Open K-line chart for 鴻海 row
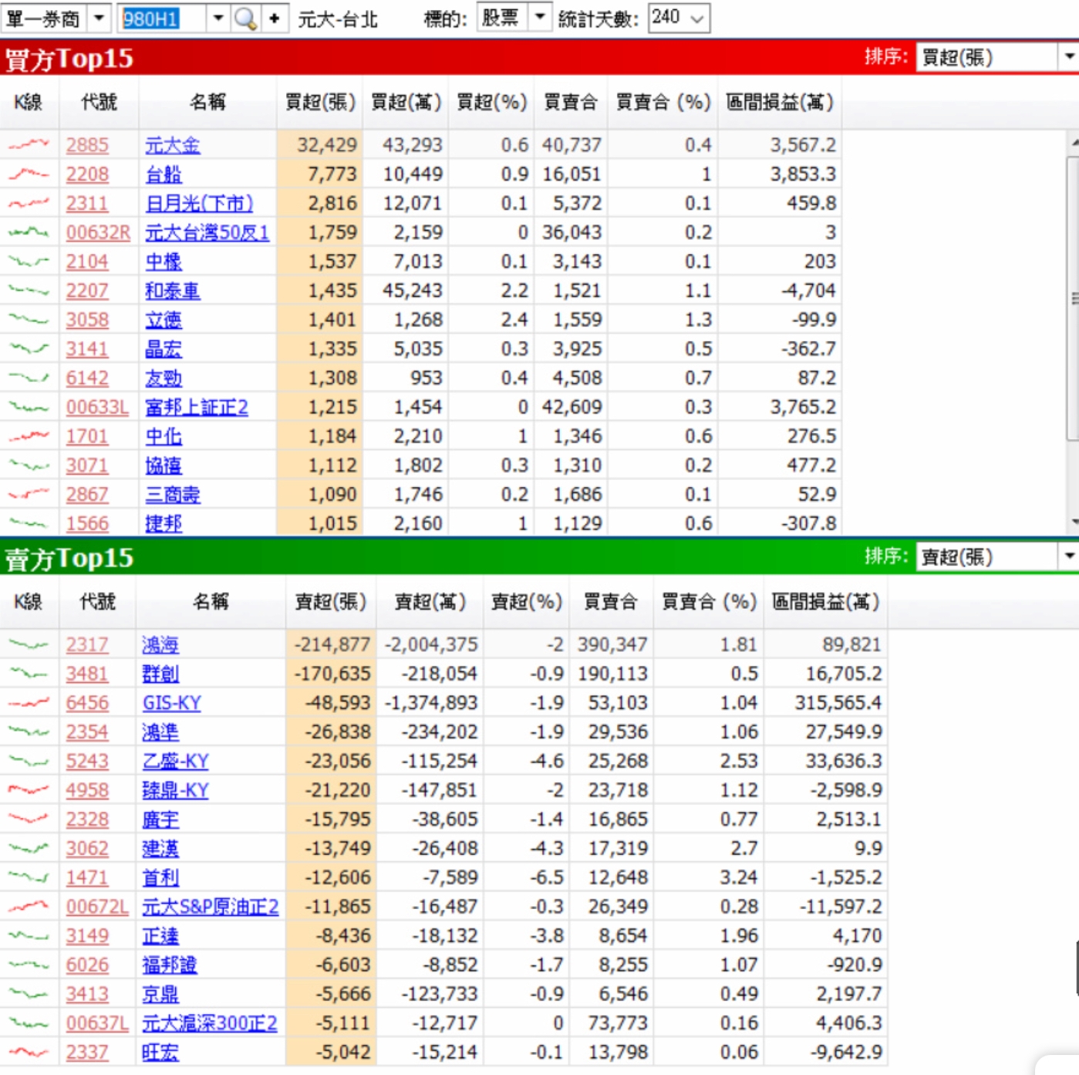The image size is (1079, 1075). 29,644
